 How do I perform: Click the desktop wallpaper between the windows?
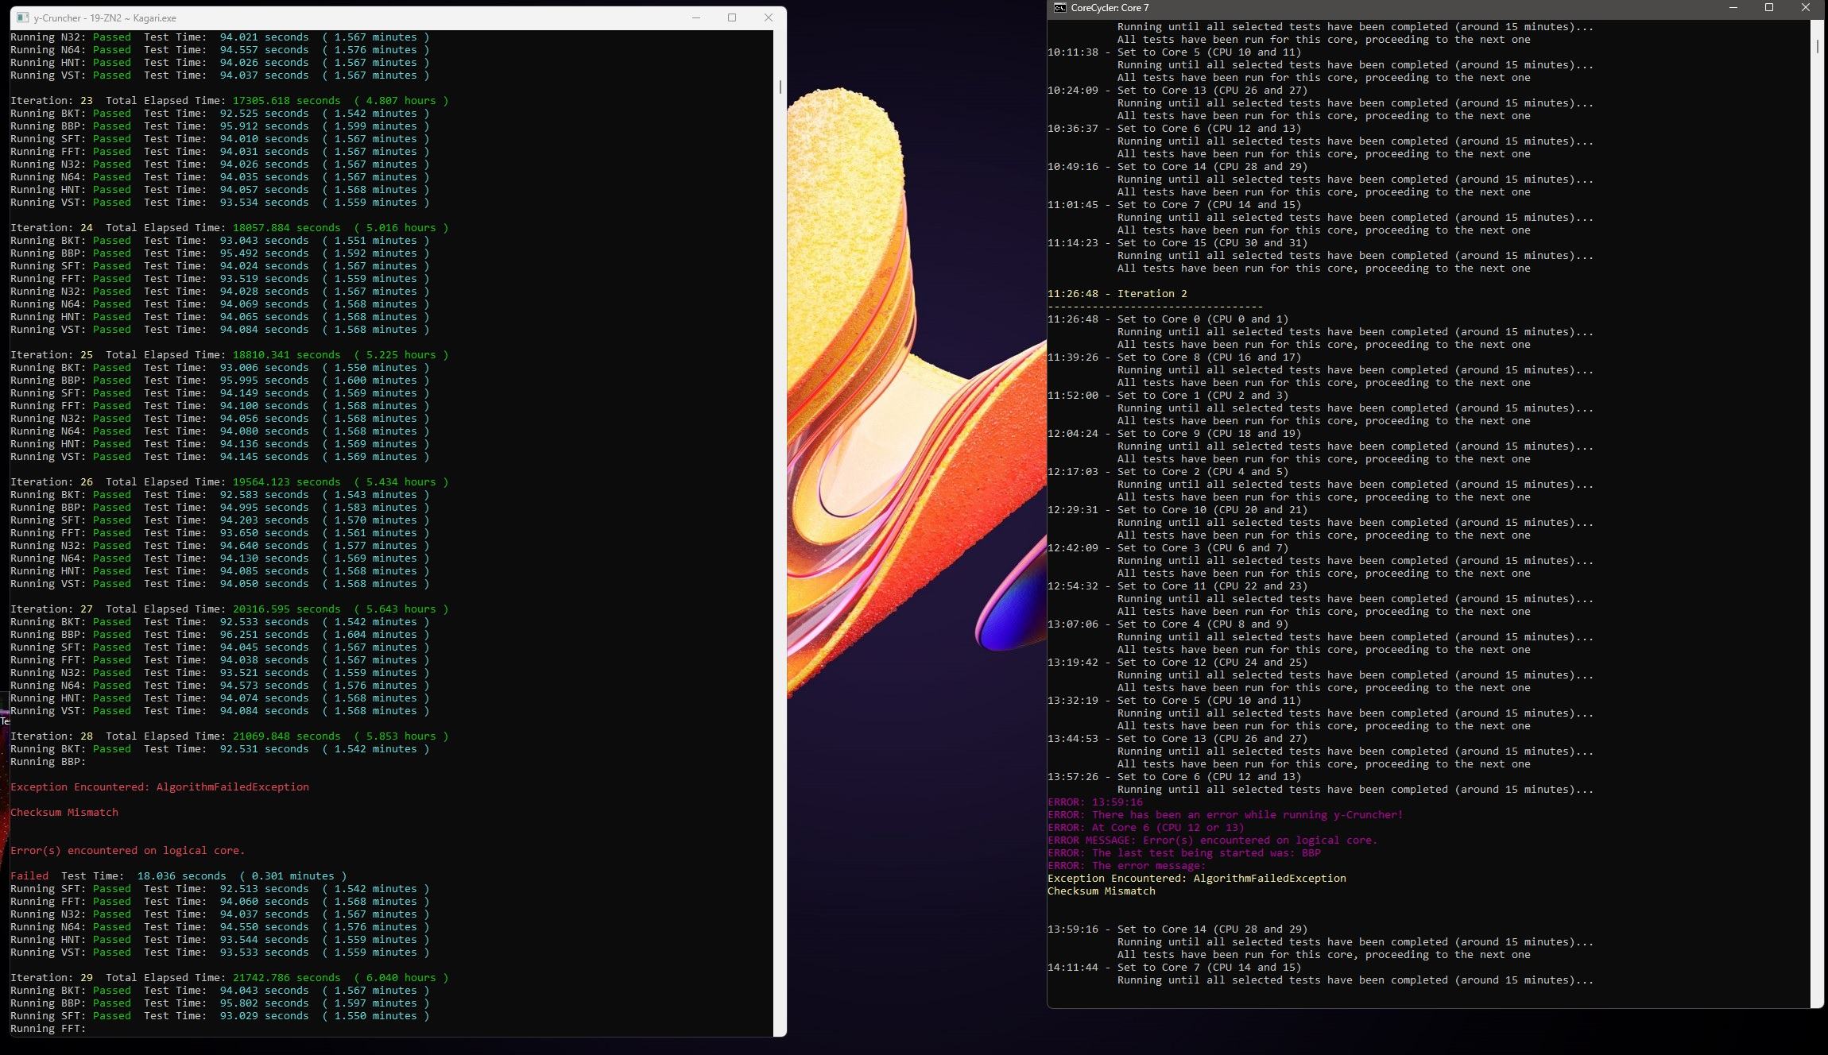[914, 477]
